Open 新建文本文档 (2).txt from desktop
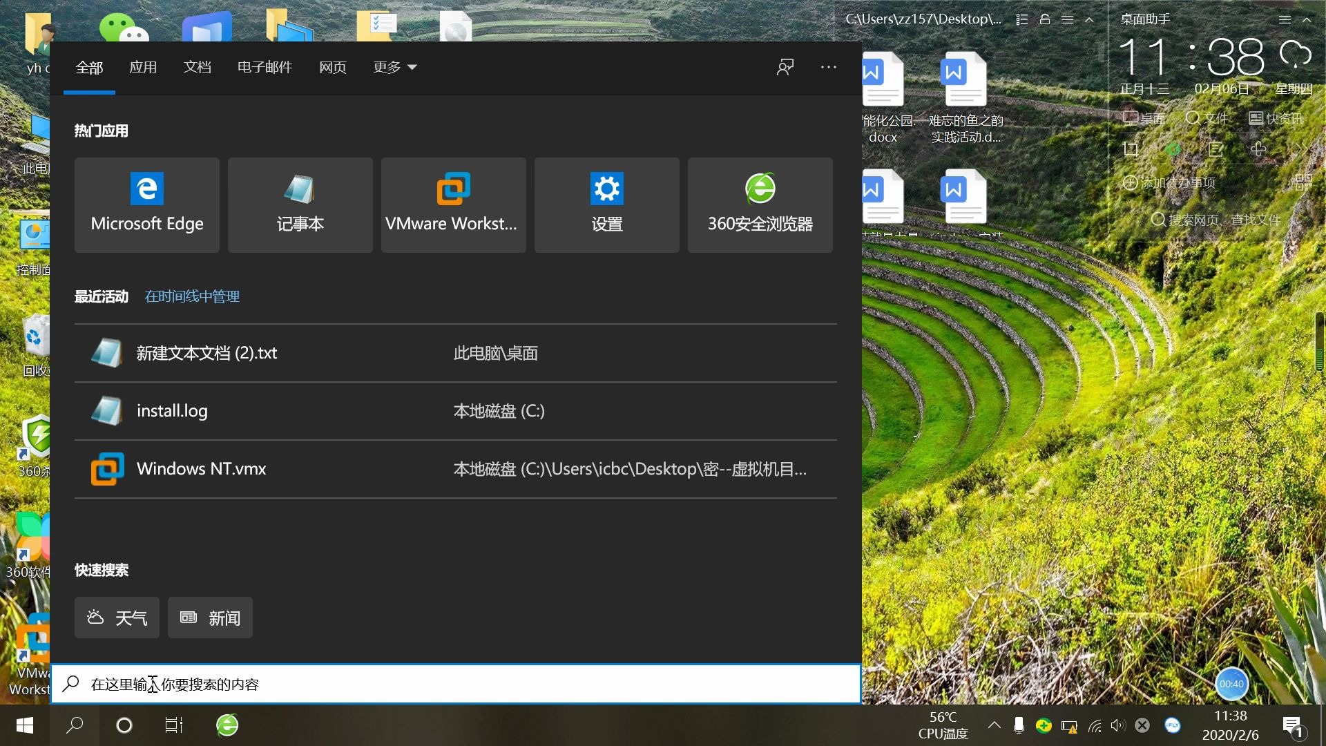1326x746 pixels. (206, 352)
